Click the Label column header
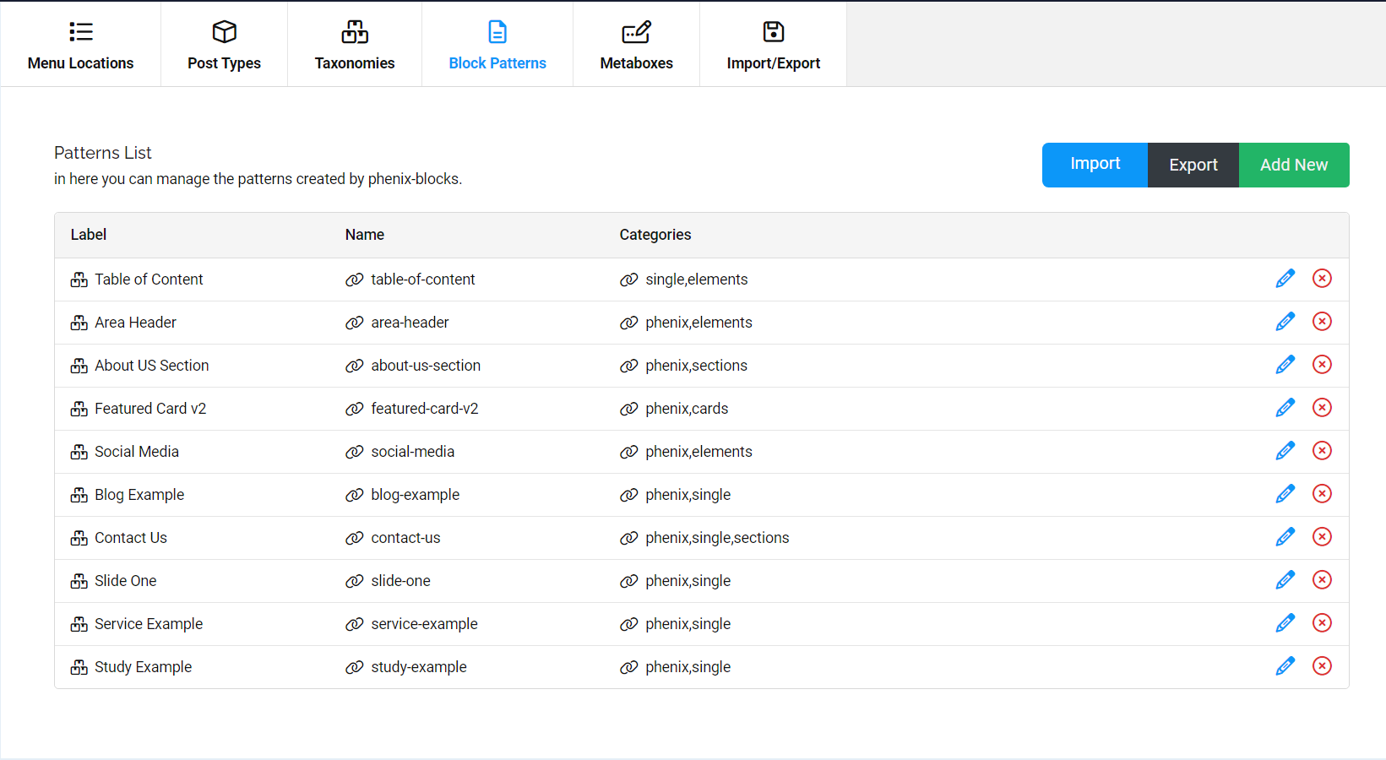The height and width of the screenshot is (760, 1386). [x=89, y=235]
